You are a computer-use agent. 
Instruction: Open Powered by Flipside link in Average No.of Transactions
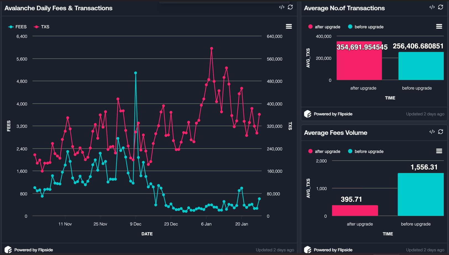click(x=333, y=114)
